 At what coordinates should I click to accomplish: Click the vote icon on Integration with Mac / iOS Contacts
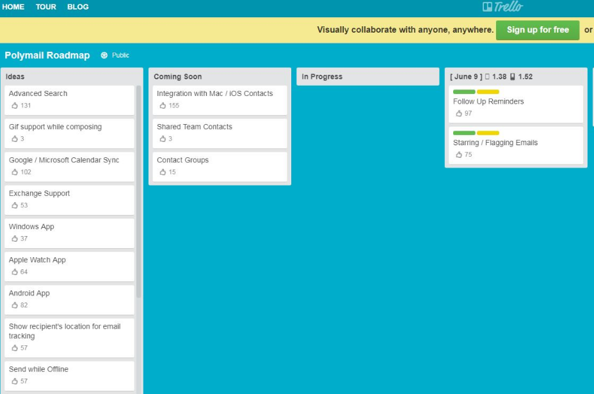click(163, 106)
